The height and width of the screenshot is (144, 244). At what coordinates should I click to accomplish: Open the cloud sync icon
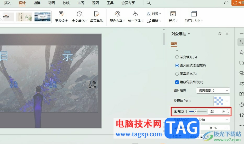click(226, 3)
